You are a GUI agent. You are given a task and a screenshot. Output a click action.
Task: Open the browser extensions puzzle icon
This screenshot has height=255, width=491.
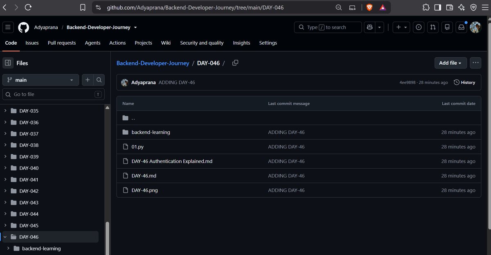[426, 7]
